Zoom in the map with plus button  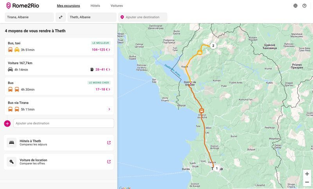point(307,174)
